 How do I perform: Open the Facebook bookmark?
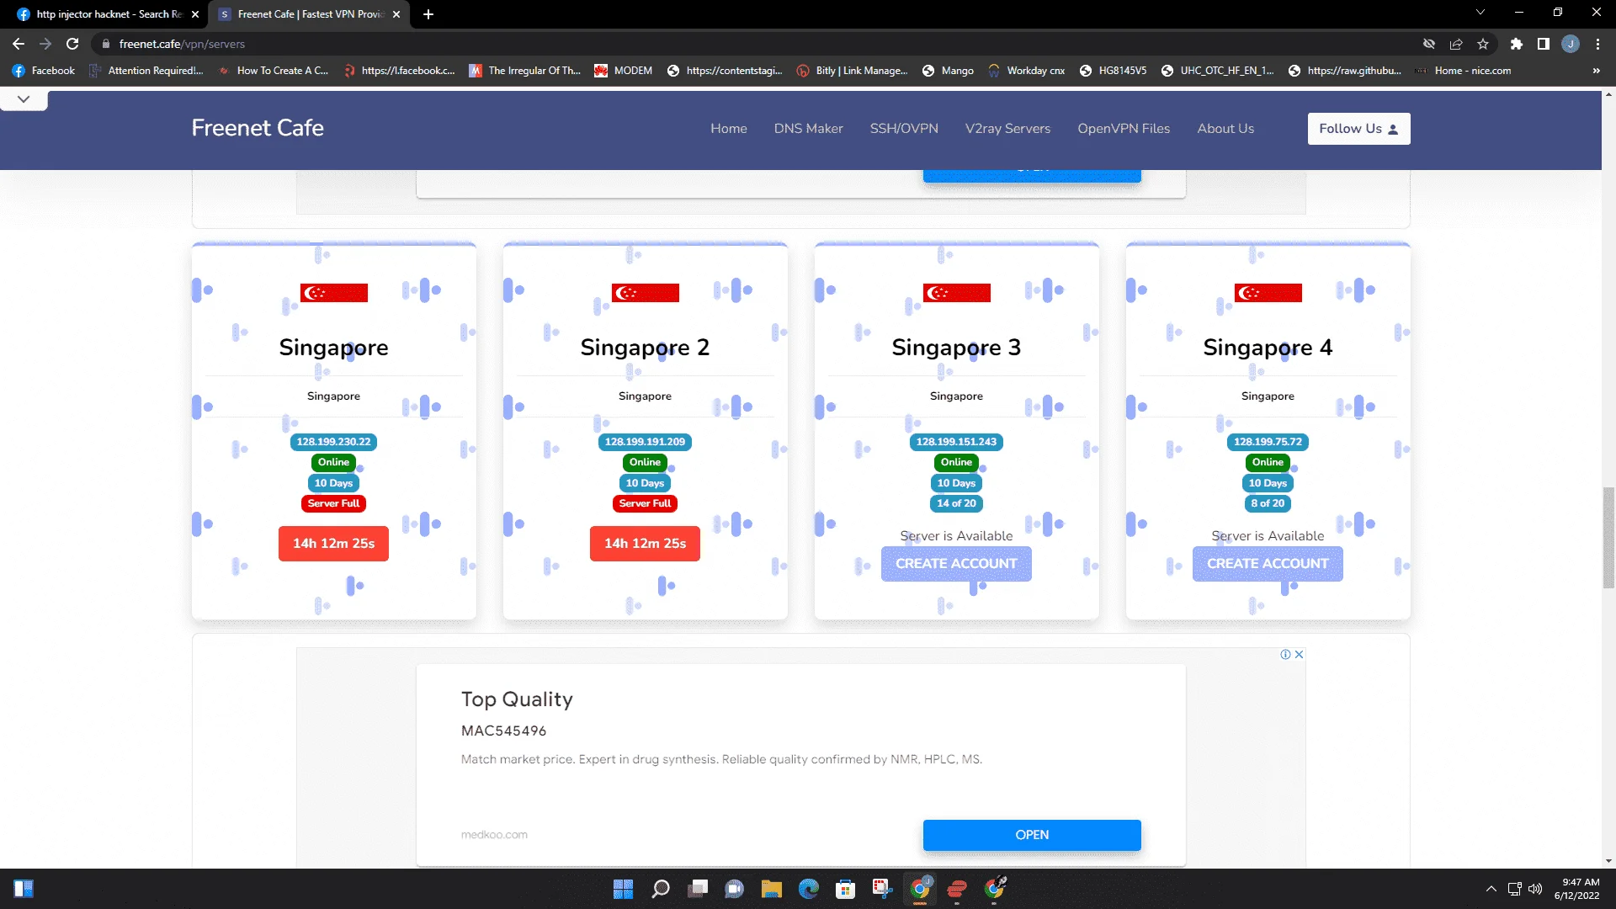pyautogui.click(x=44, y=71)
